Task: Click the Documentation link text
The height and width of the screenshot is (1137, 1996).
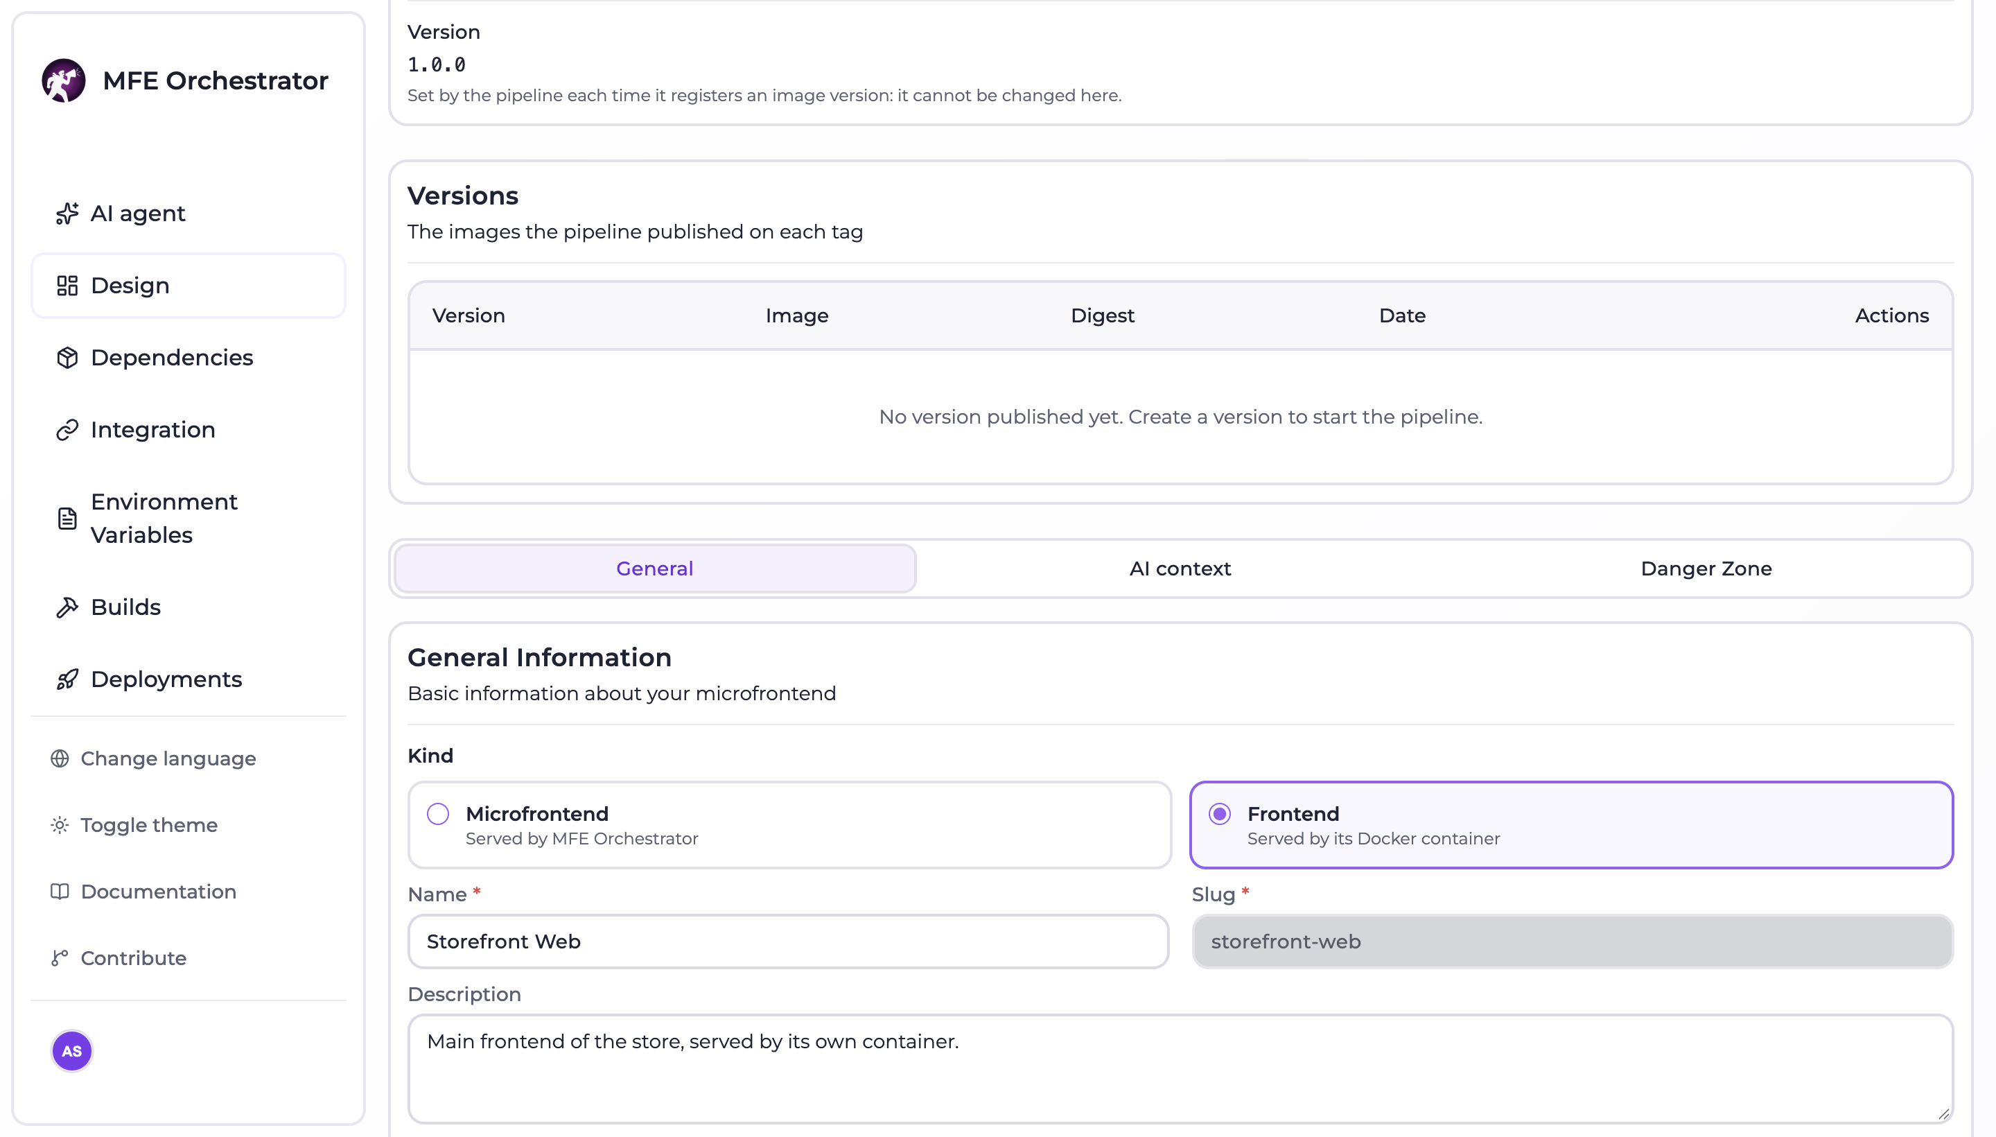Action: pyautogui.click(x=159, y=891)
